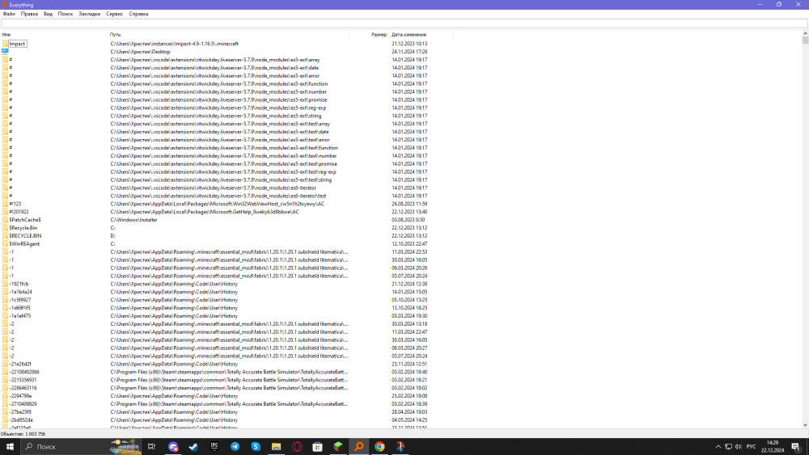
Task: Focus the Everything search input field
Action: click(x=404, y=23)
